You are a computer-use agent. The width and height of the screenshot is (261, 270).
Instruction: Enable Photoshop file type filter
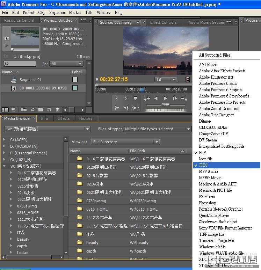point(208,203)
